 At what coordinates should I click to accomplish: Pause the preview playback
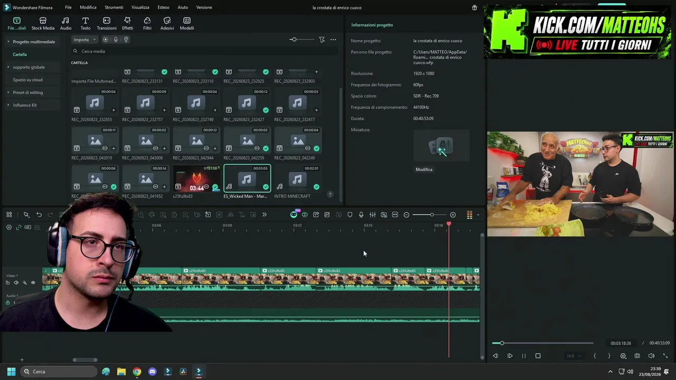click(524, 356)
